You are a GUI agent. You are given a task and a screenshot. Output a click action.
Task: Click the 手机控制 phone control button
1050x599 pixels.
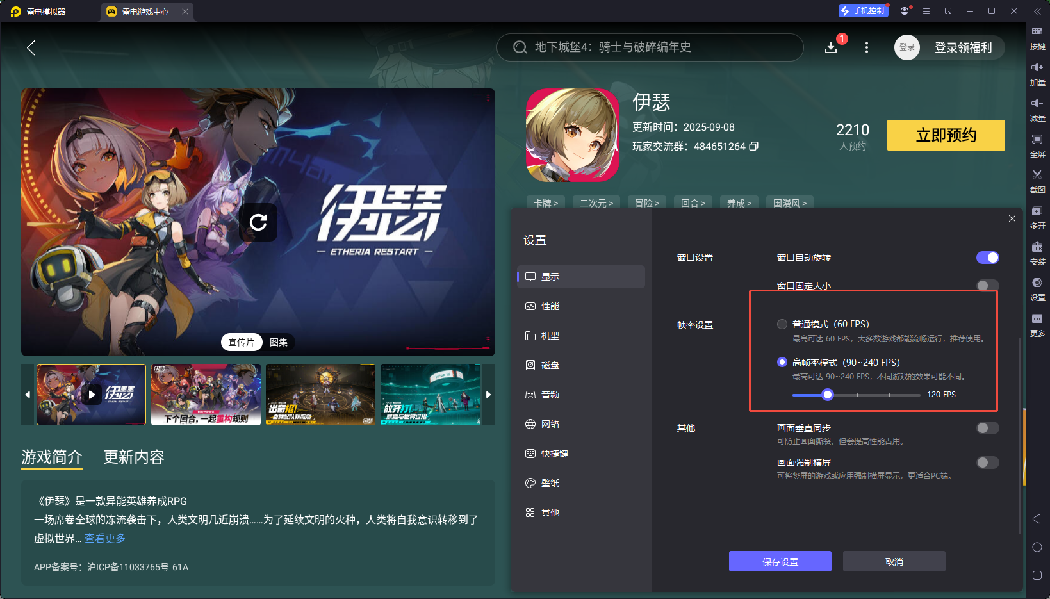click(863, 11)
